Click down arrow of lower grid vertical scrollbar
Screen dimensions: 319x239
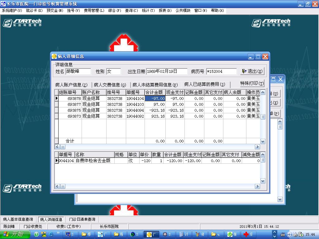(263, 181)
